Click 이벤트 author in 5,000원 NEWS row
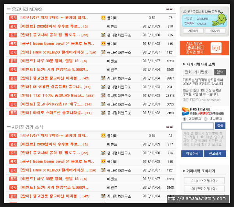This screenshot has width=234, height=207. [112, 70]
